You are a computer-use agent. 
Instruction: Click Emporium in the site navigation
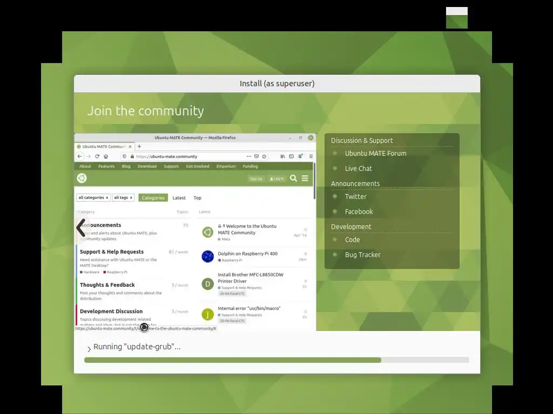click(x=226, y=166)
